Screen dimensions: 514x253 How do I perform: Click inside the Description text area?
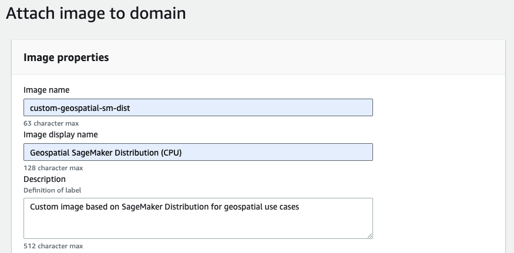(x=198, y=218)
